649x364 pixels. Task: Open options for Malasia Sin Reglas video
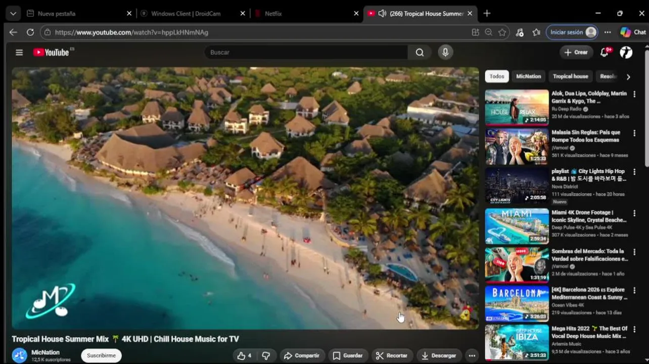pyautogui.click(x=634, y=133)
